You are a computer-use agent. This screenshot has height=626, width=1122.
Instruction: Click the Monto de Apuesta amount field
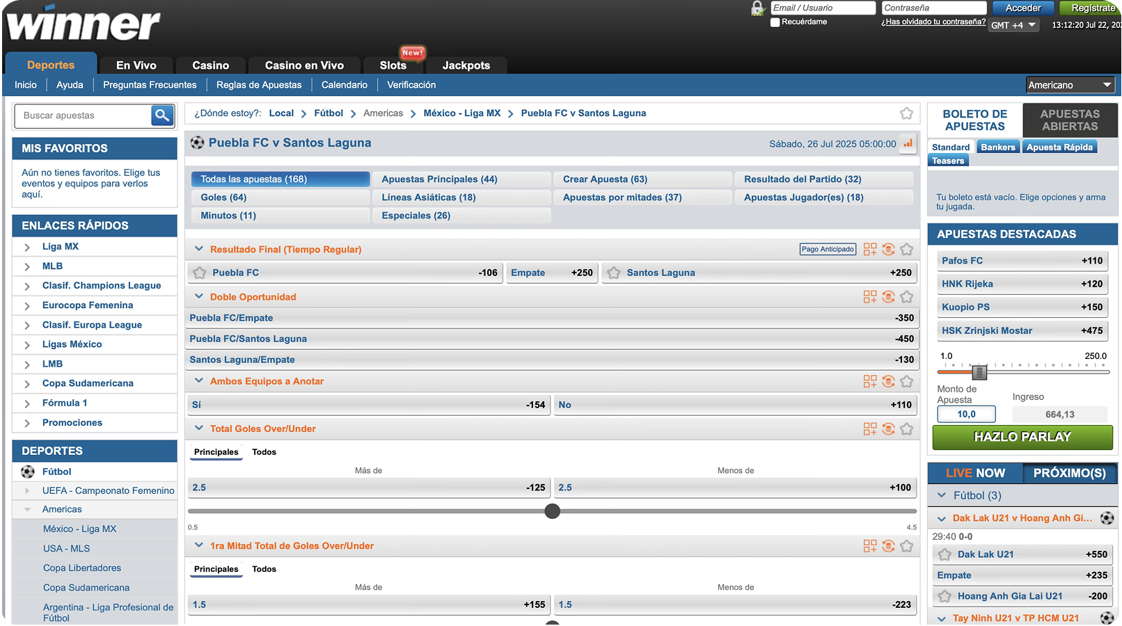pyautogui.click(x=966, y=415)
